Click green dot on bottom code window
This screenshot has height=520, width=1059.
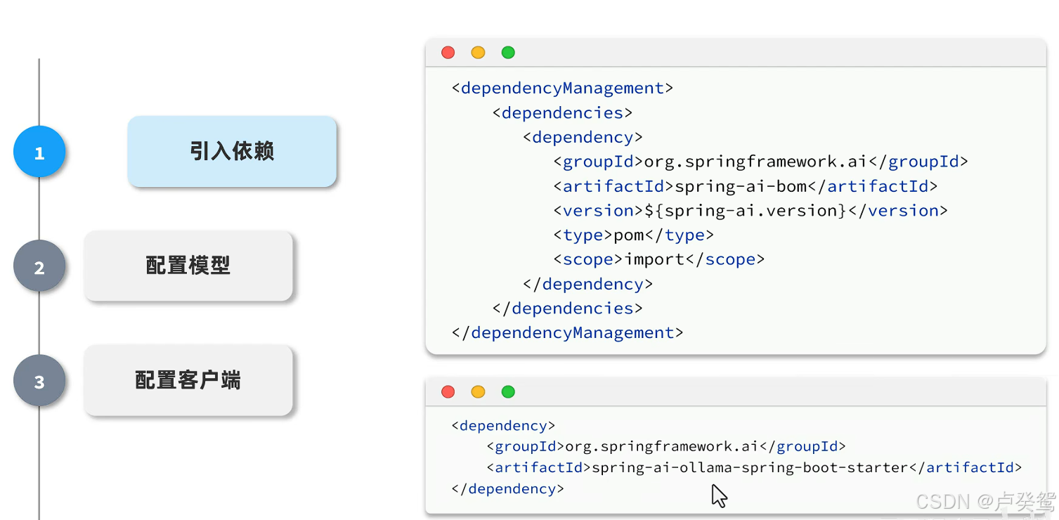508,391
